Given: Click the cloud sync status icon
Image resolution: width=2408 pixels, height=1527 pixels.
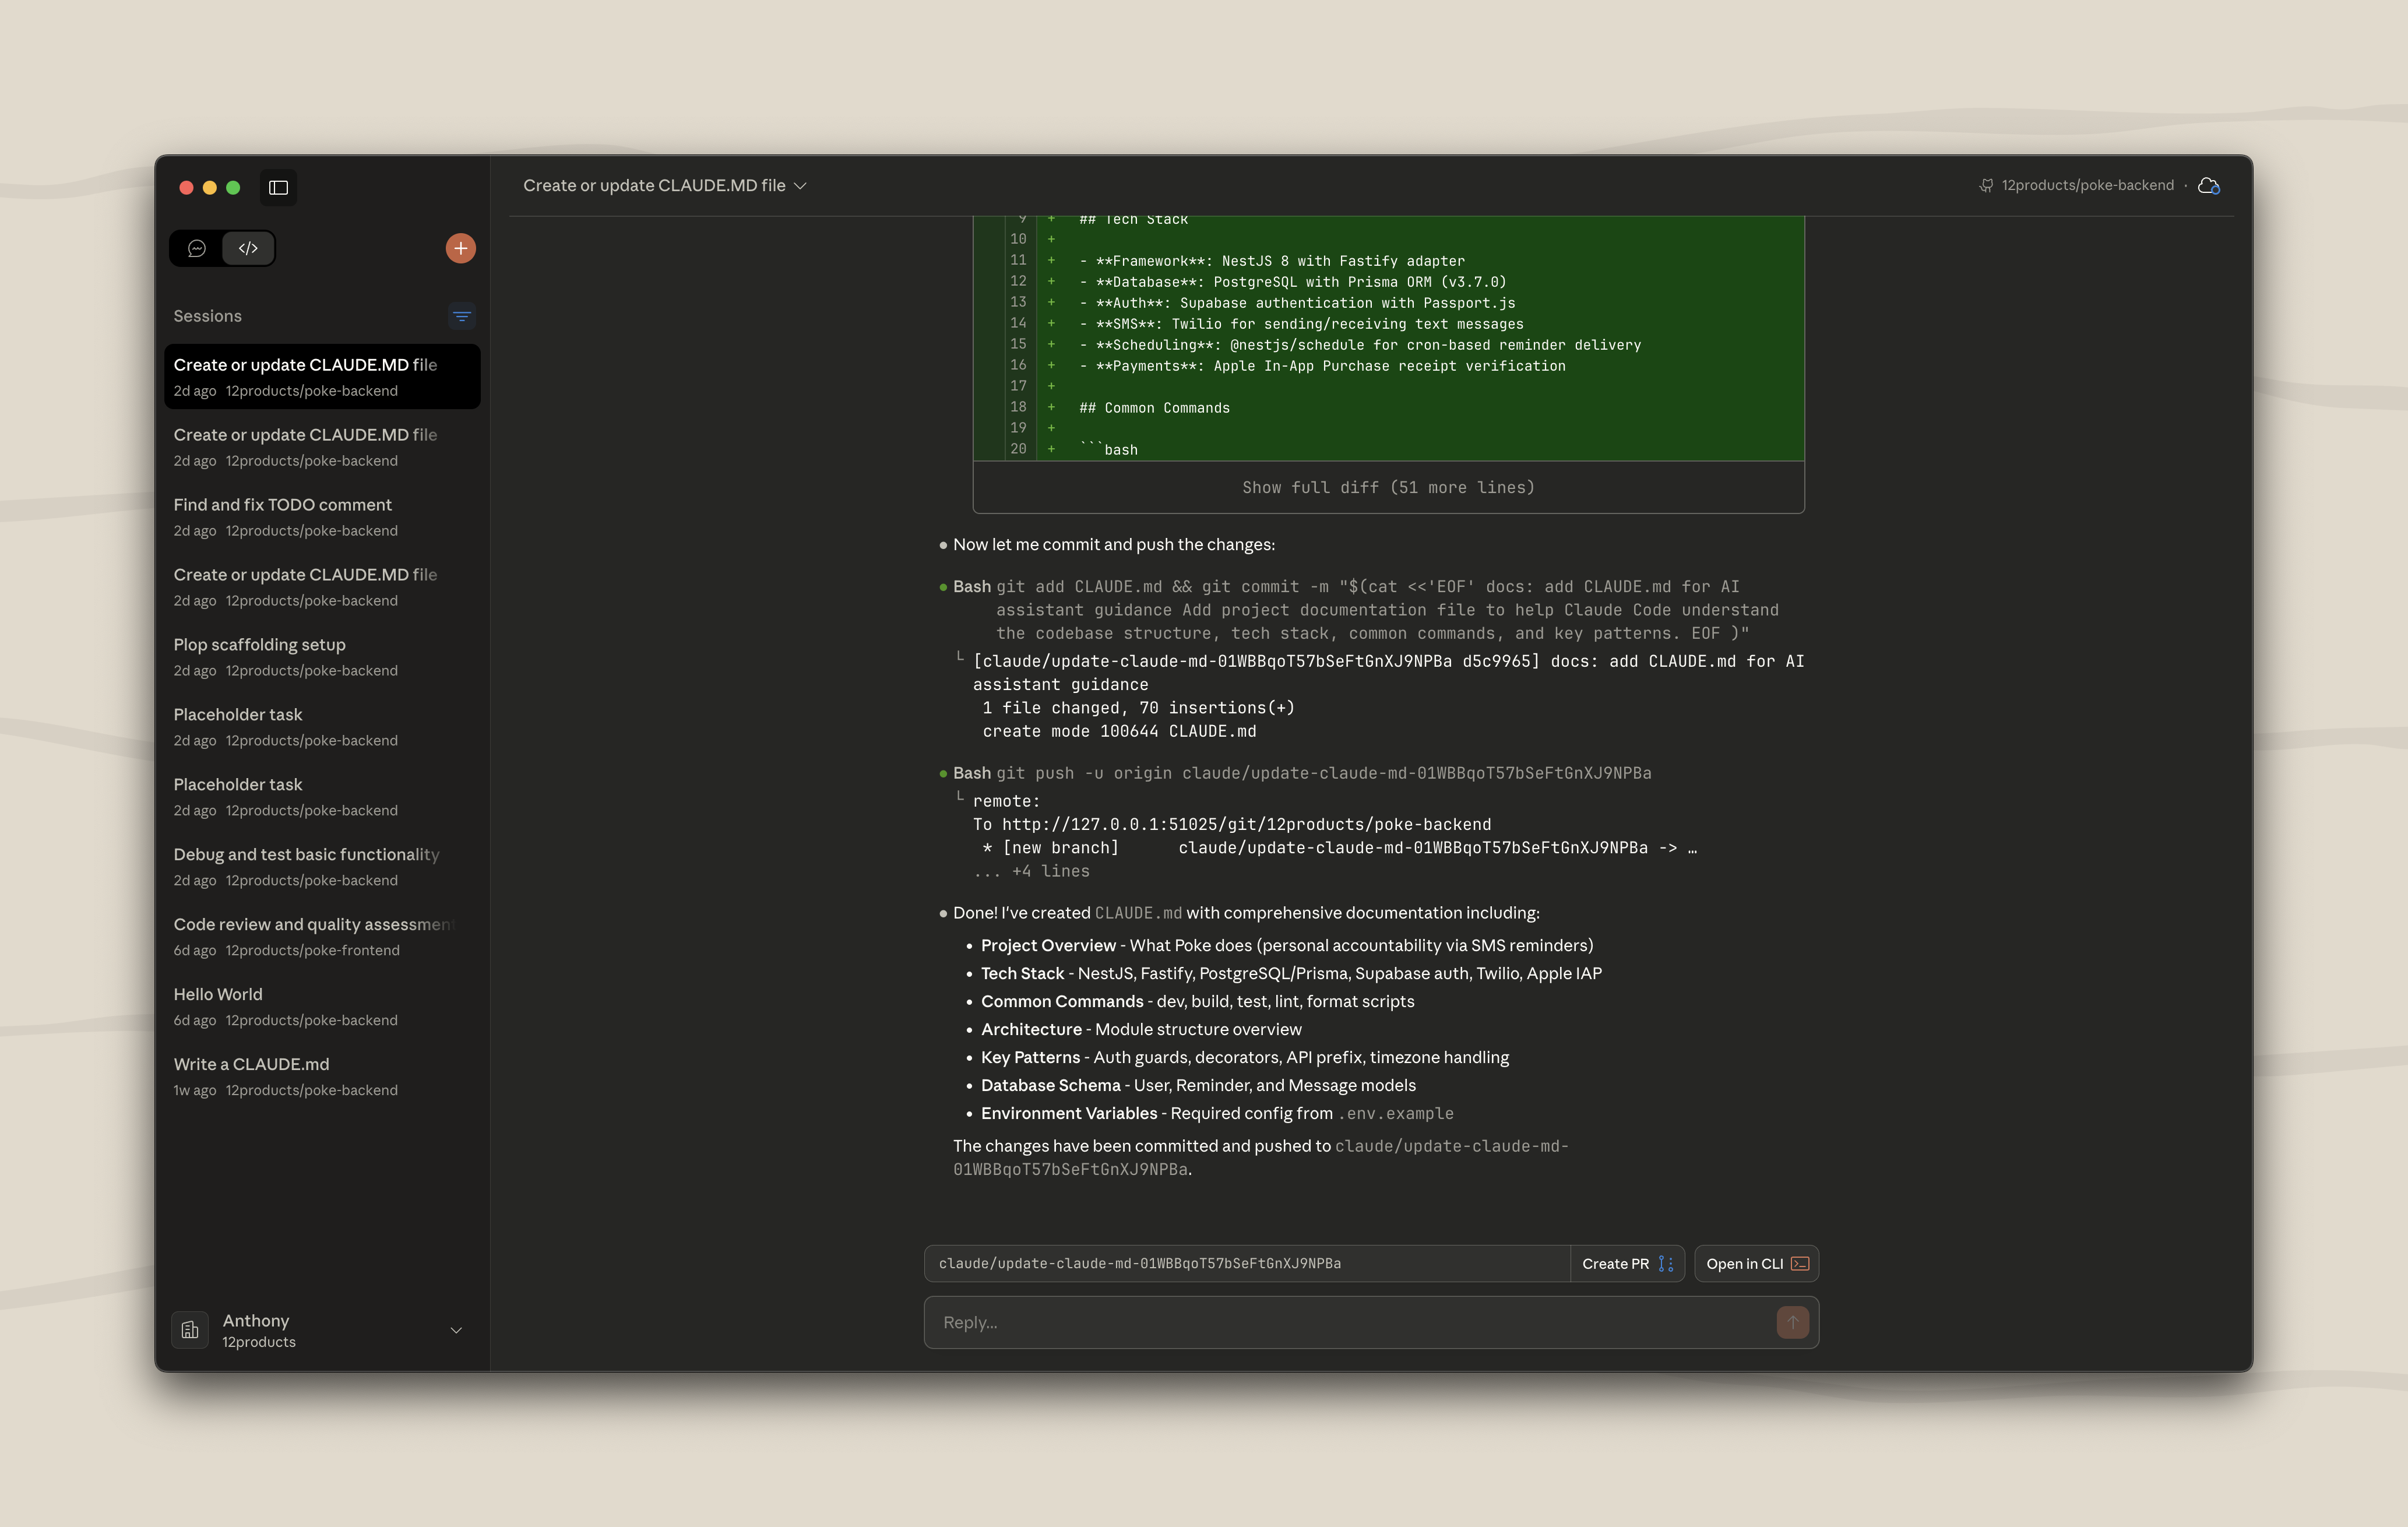Looking at the screenshot, I should tap(2209, 185).
